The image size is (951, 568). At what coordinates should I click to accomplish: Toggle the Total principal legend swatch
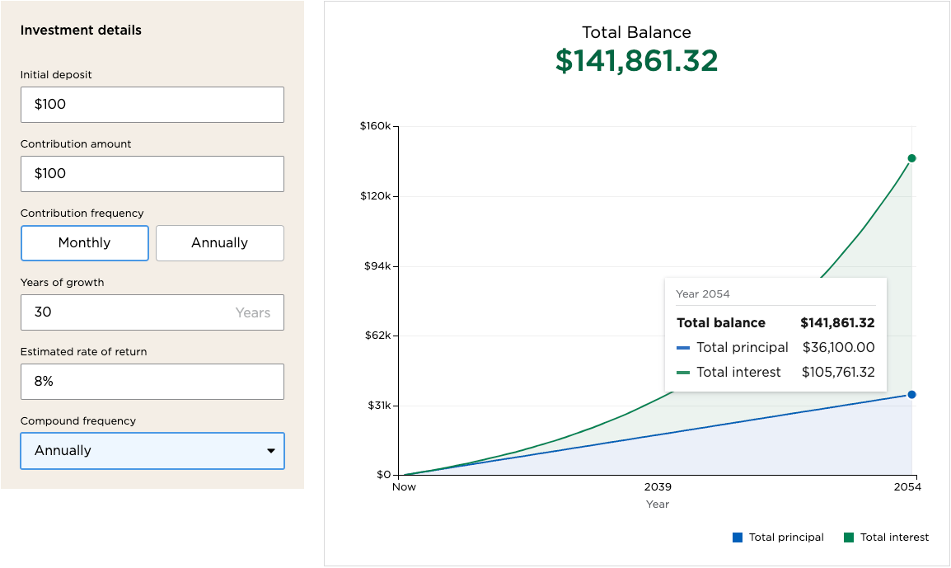point(738,537)
